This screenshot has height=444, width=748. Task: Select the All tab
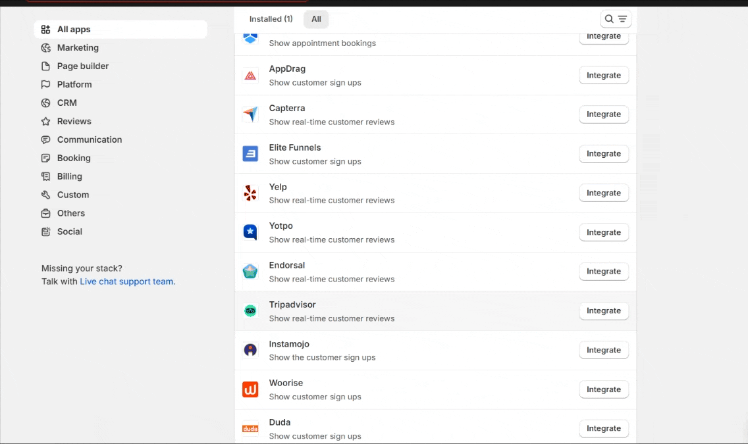click(316, 19)
